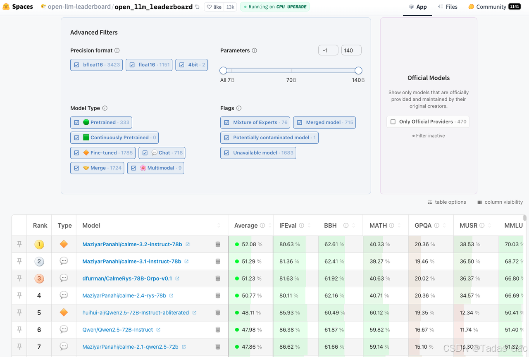
Task: Toggle the 4bit precision filter
Action: [191, 65]
